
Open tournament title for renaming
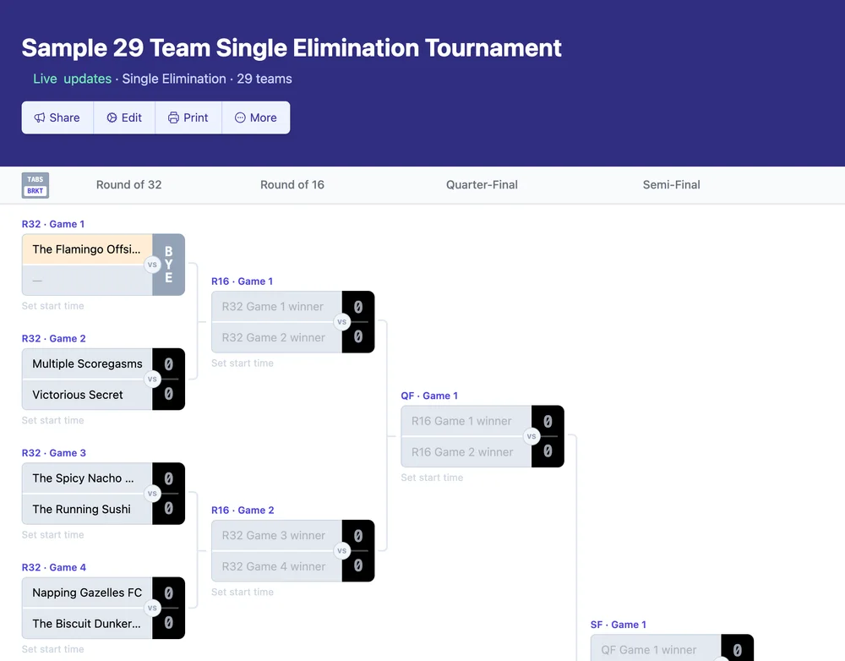(292, 48)
